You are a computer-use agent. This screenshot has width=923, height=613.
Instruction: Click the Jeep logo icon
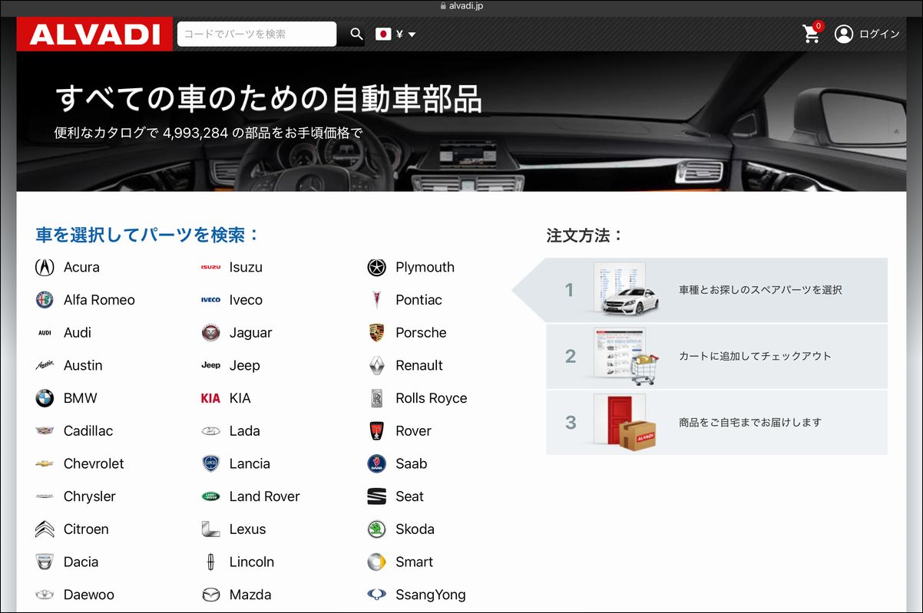tap(210, 365)
